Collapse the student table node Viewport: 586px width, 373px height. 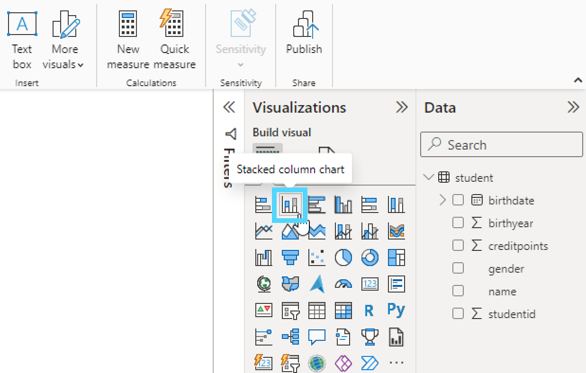pos(429,178)
